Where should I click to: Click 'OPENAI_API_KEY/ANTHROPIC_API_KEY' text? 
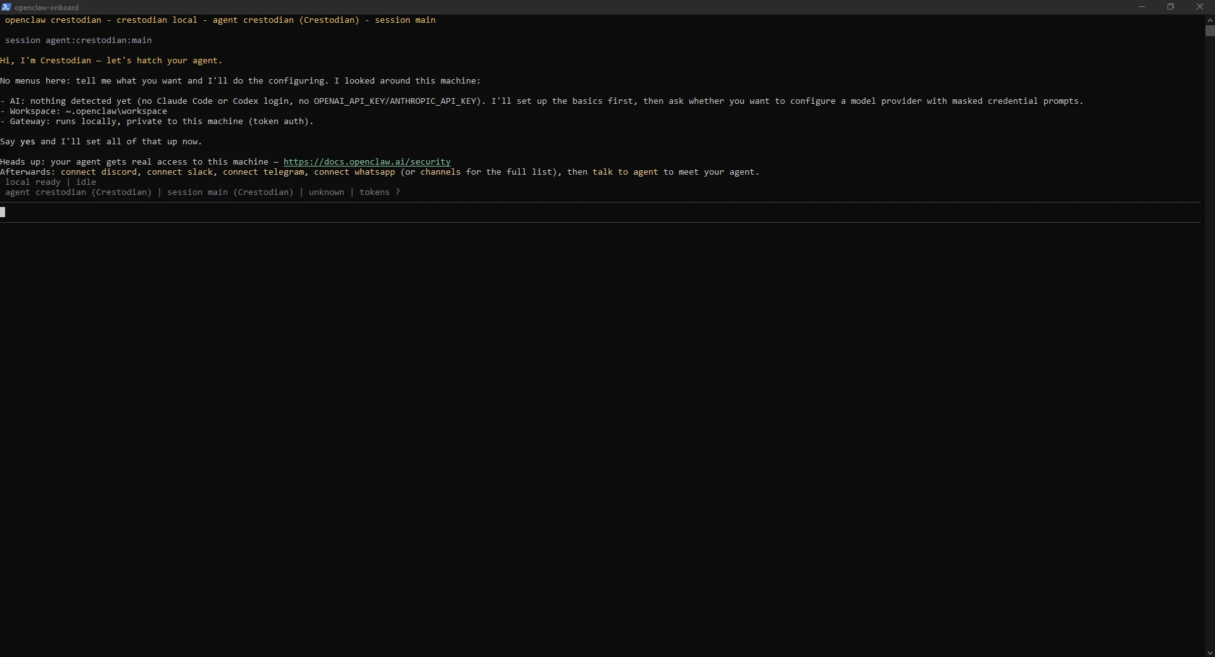click(x=395, y=101)
